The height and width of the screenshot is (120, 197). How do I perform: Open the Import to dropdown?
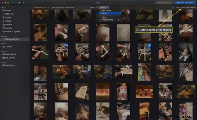(104, 8)
